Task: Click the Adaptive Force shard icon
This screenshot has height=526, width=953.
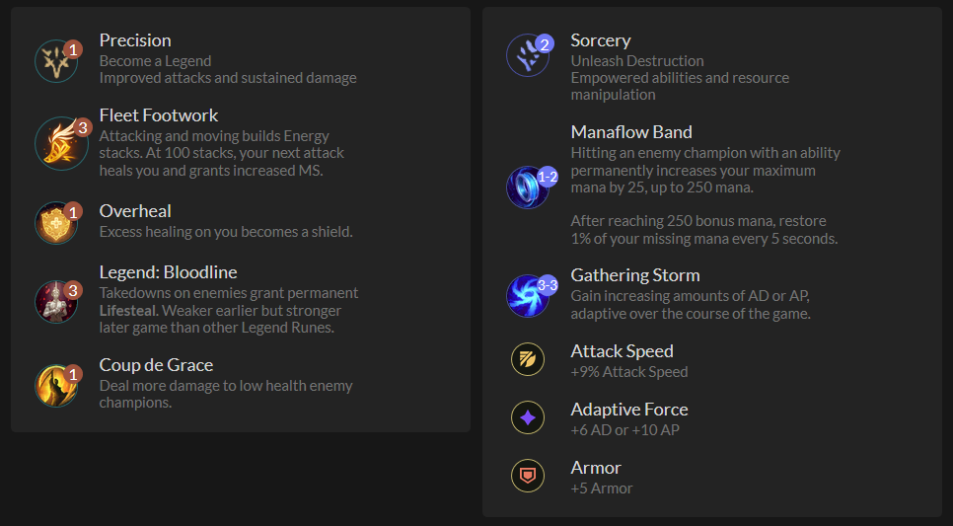Action: click(x=528, y=417)
